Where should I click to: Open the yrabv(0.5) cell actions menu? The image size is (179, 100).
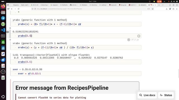tap(139, 36)
